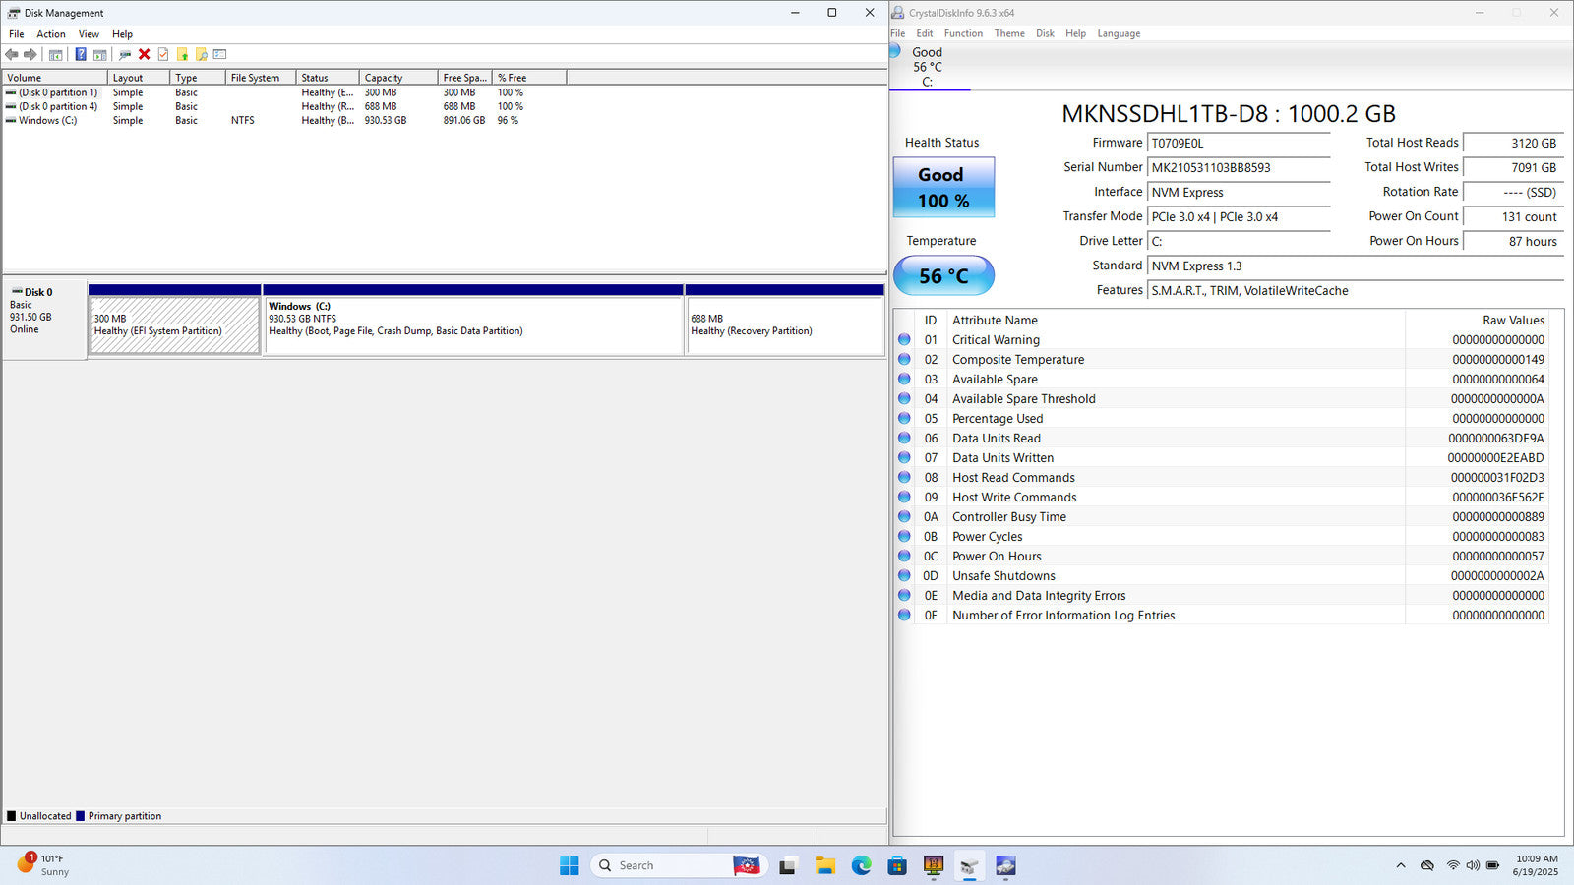The width and height of the screenshot is (1574, 885).
Task: Click the connect drive toolbar icon
Action: (125, 54)
